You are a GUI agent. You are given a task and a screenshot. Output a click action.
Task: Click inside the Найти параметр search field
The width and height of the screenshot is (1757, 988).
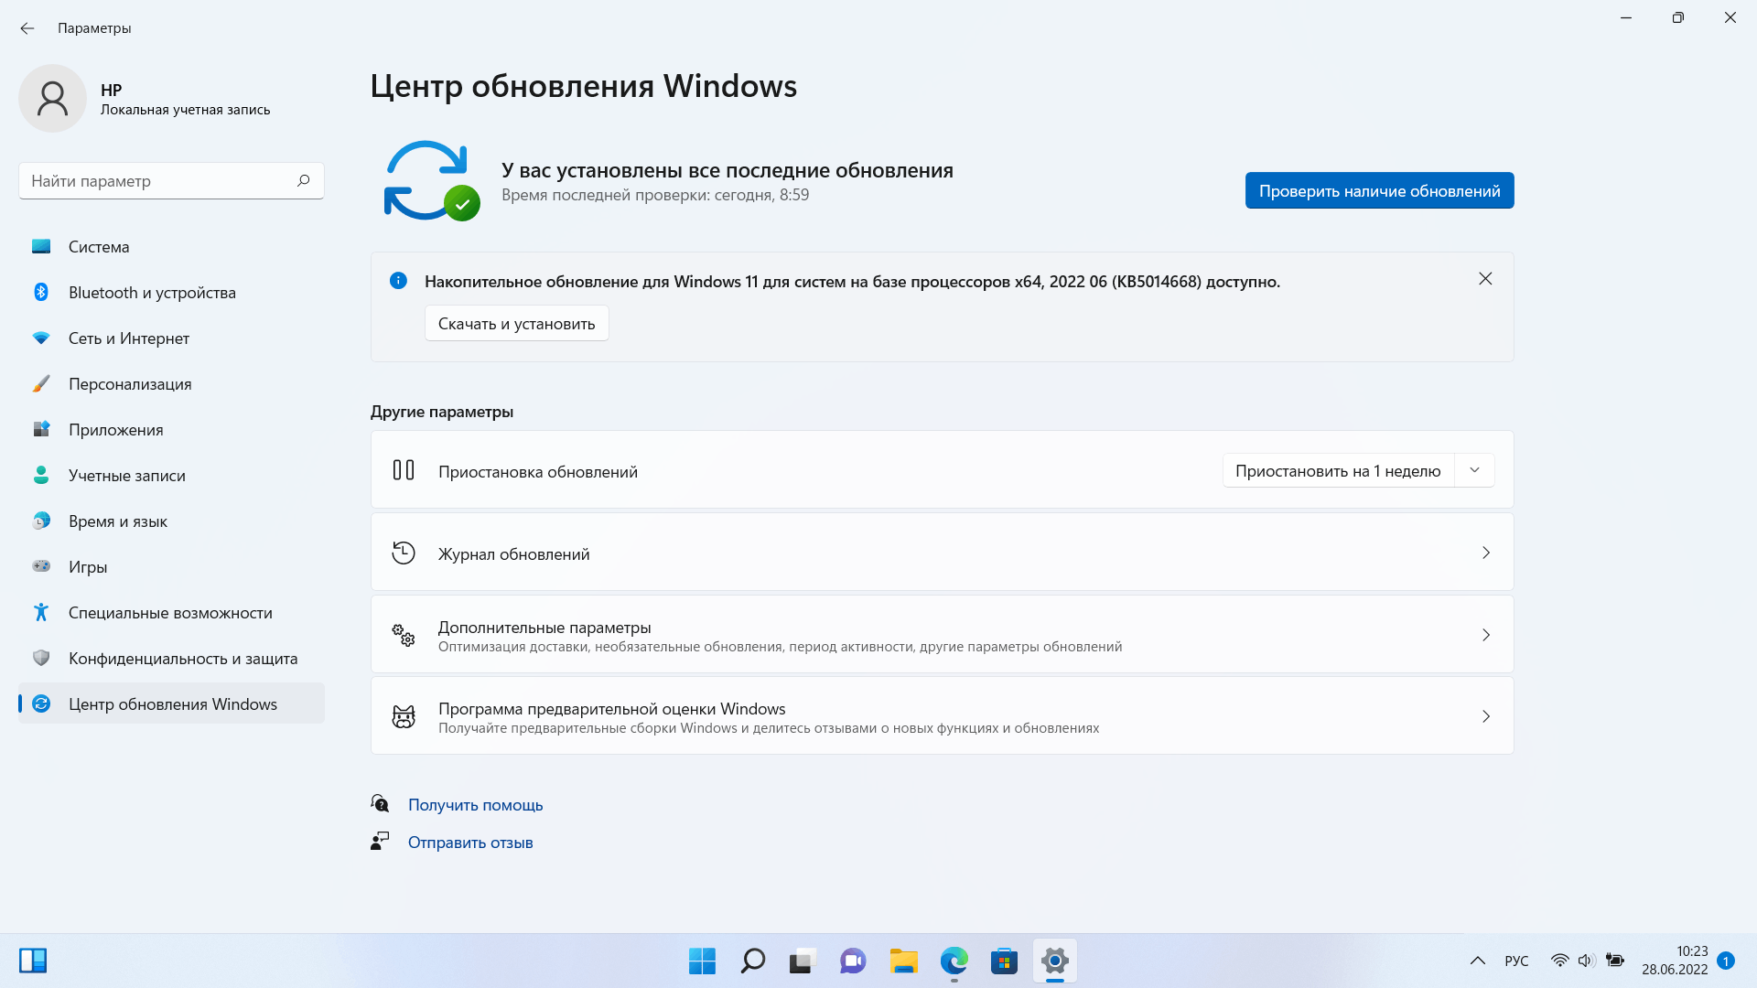[171, 181]
